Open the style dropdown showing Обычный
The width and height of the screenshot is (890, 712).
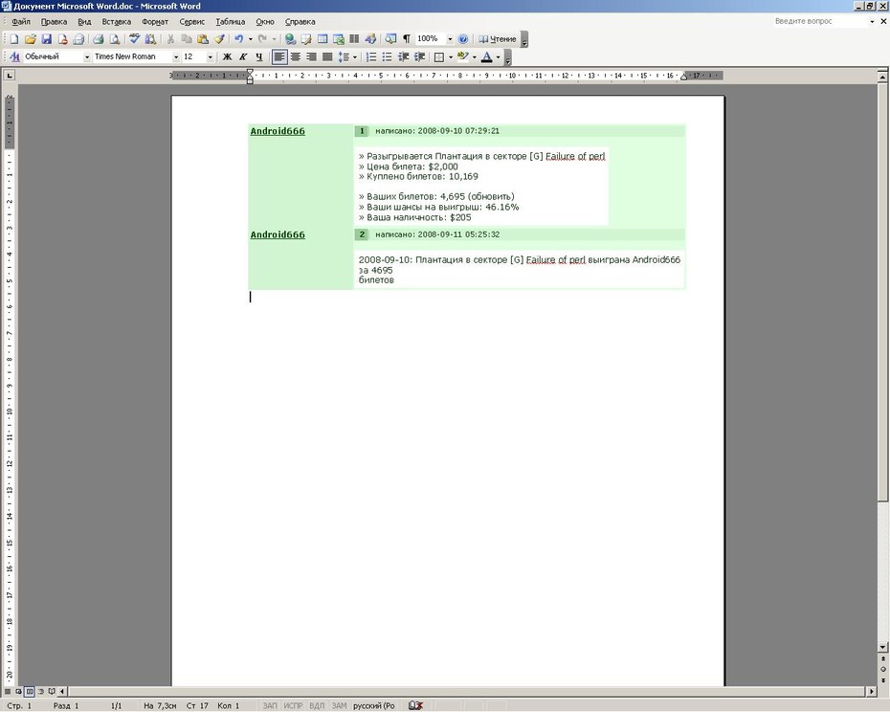[87, 56]
